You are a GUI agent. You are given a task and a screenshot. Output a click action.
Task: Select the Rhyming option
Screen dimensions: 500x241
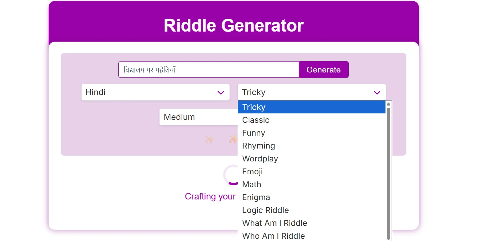pyautogui.click(x=311, y=146)
